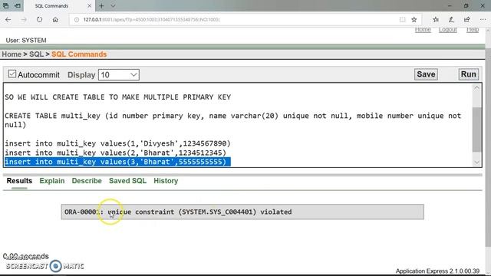Toggle the Autocommit checkbox

[x=12, y=74]
